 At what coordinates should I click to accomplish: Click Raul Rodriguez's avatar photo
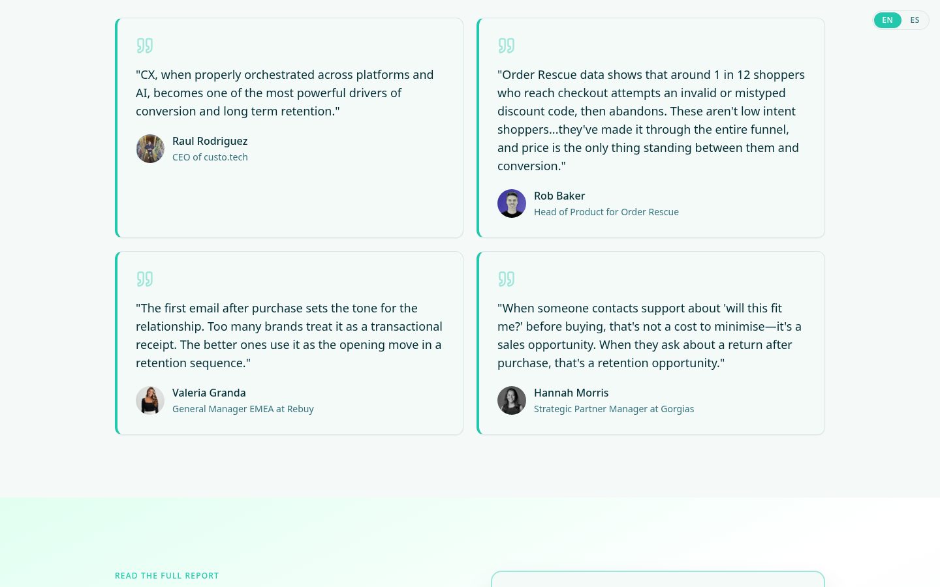[x=150, y=149]
